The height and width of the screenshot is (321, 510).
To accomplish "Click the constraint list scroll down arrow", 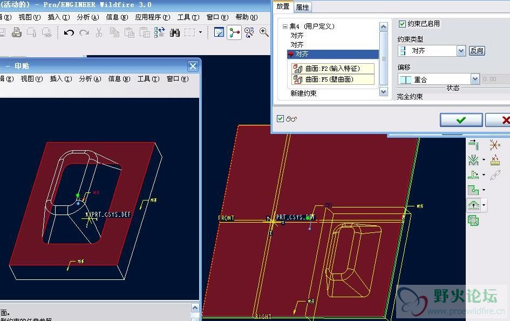I will (384, 92).
